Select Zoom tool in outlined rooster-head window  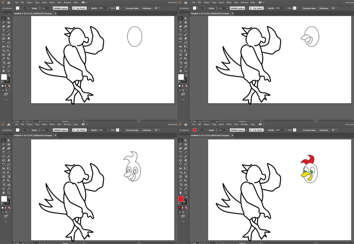pyautogui.click(x=9, y=193)
